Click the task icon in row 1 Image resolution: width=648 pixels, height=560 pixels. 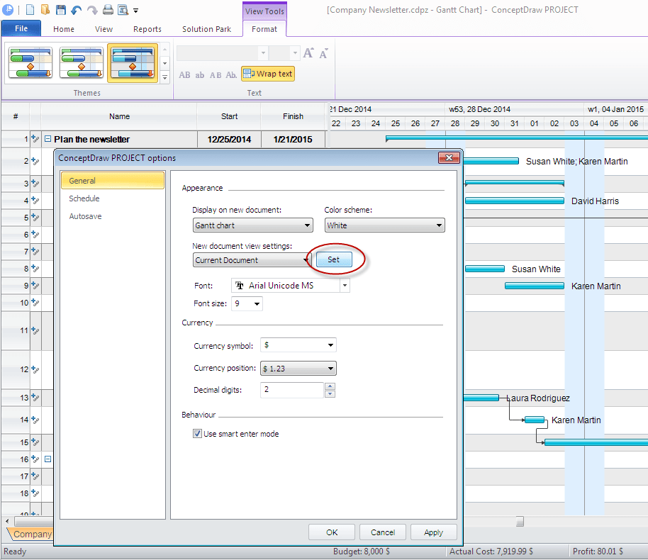(x=35, y=139)
